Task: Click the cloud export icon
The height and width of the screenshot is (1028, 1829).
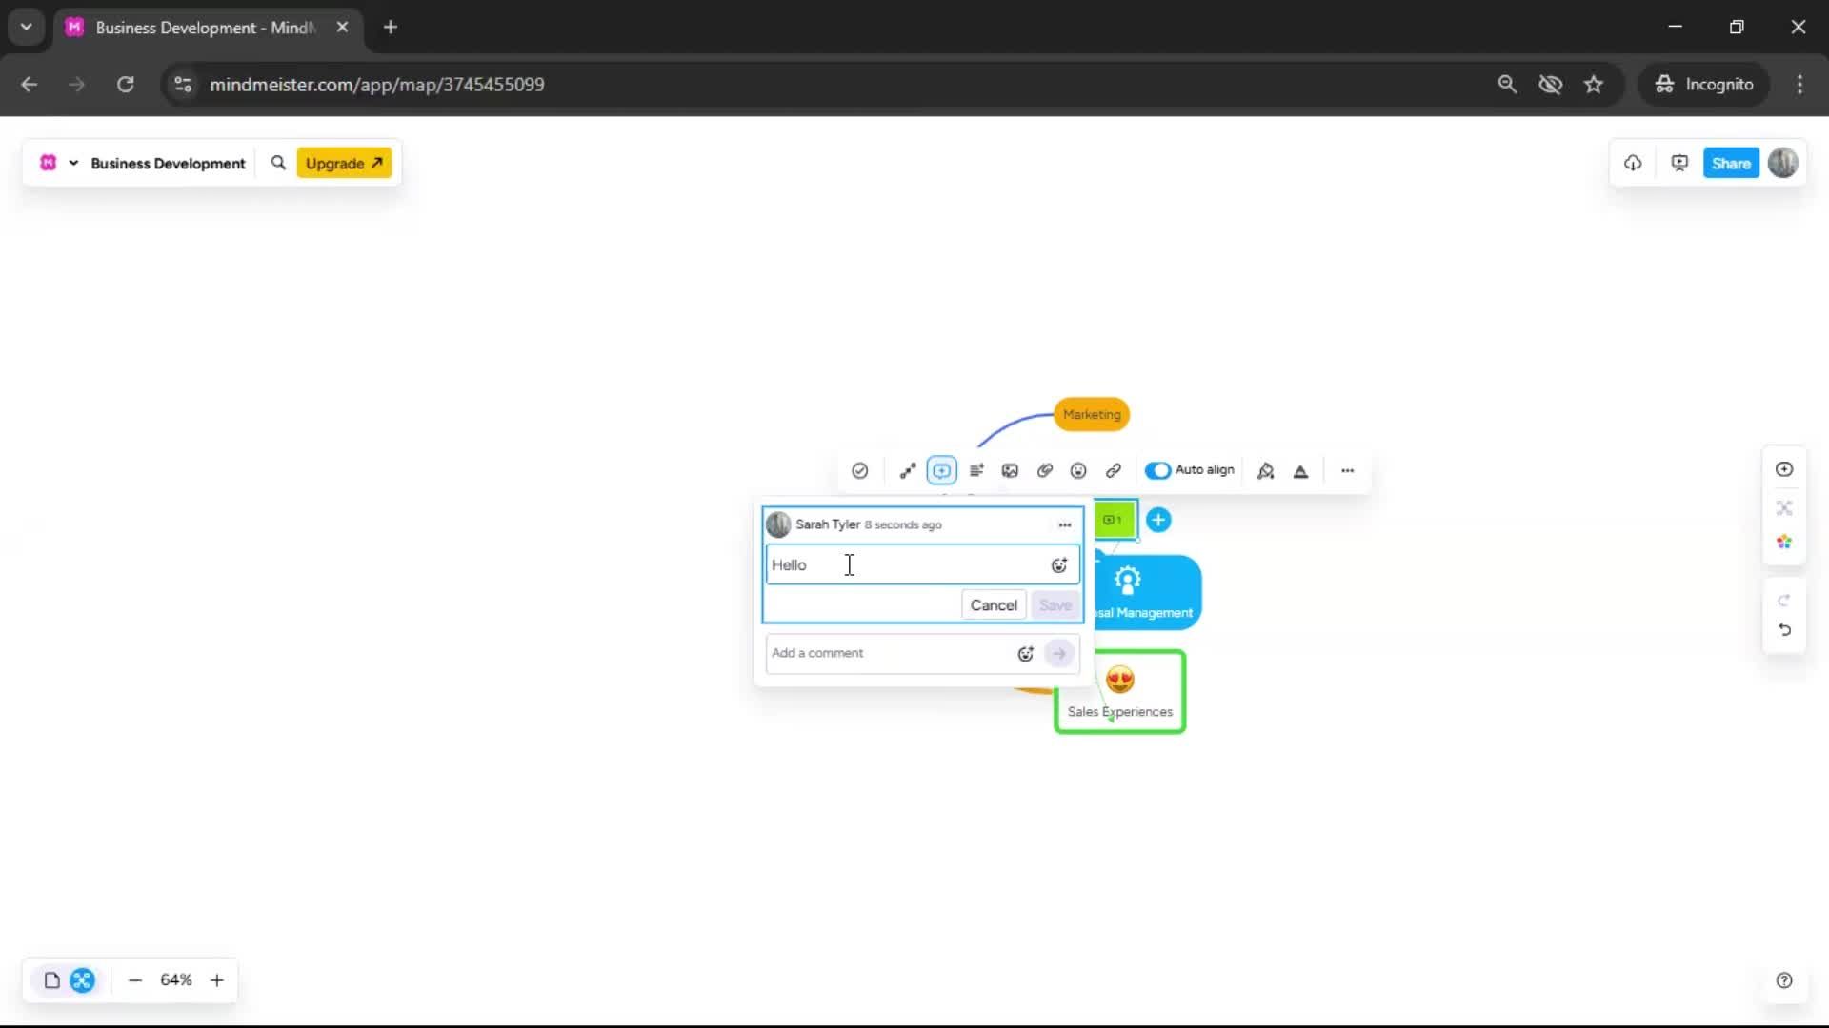Action: [1633, 163]
